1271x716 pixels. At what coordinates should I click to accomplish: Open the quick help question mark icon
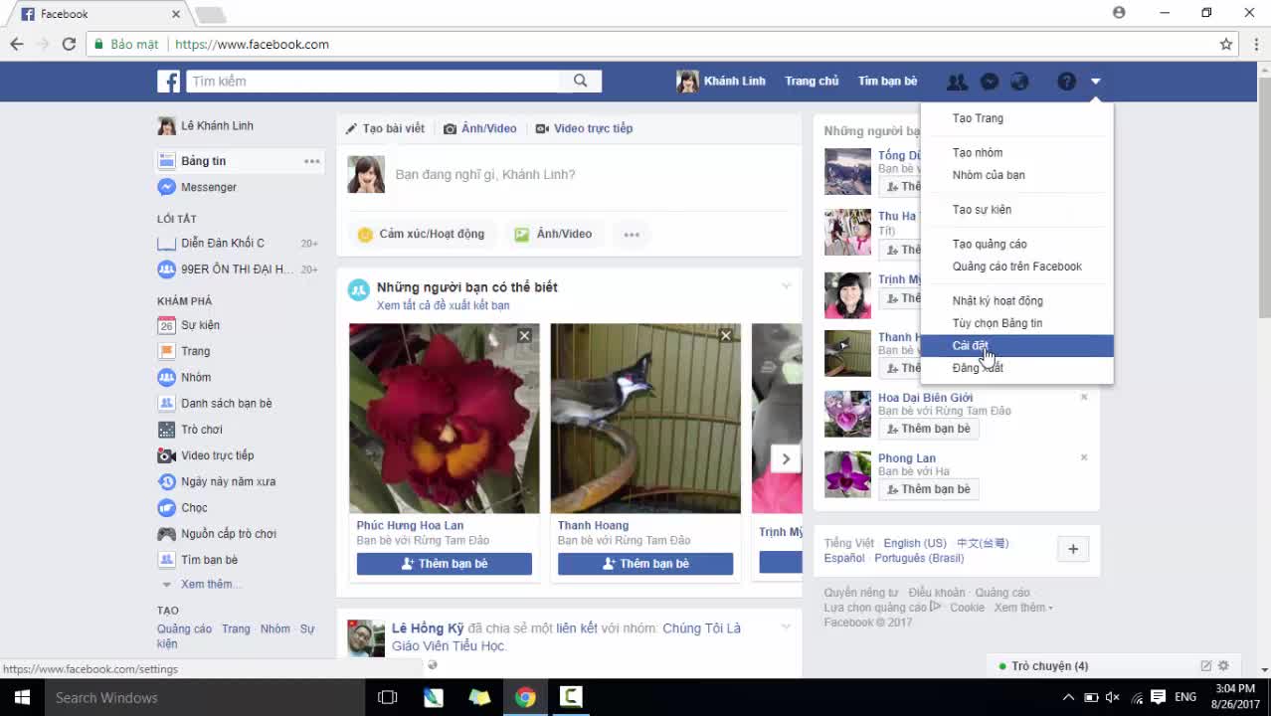pyautogui.click(x=1066, y=82)
